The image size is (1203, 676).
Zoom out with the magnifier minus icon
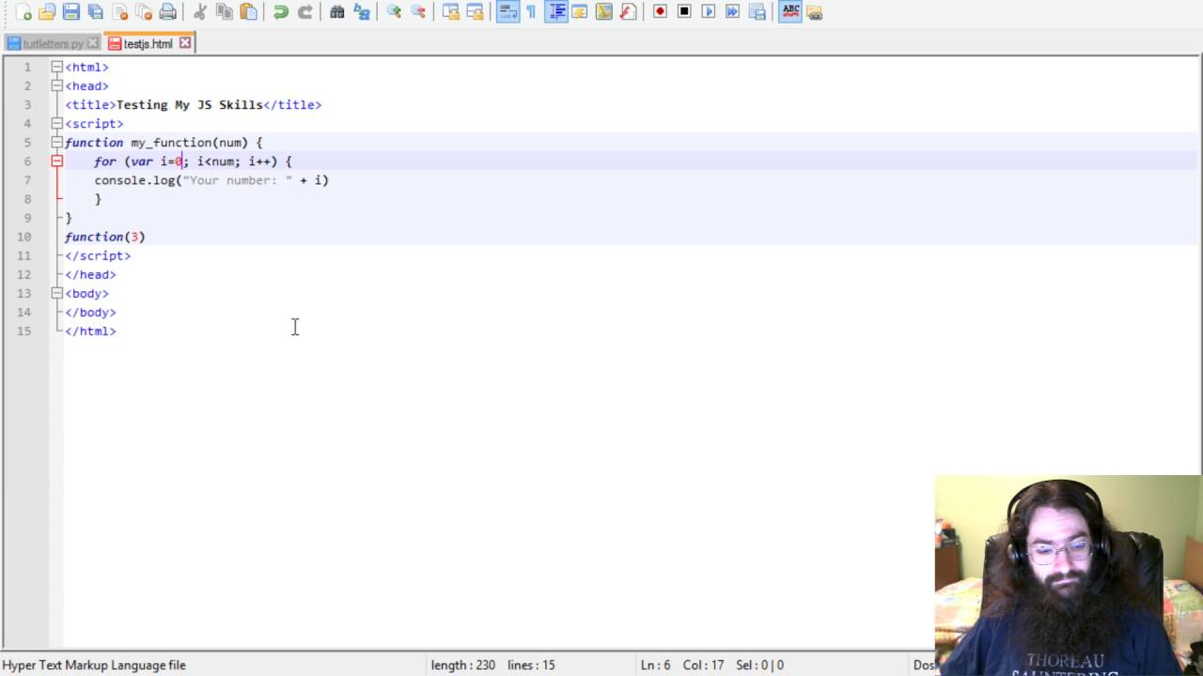(418, 12)
